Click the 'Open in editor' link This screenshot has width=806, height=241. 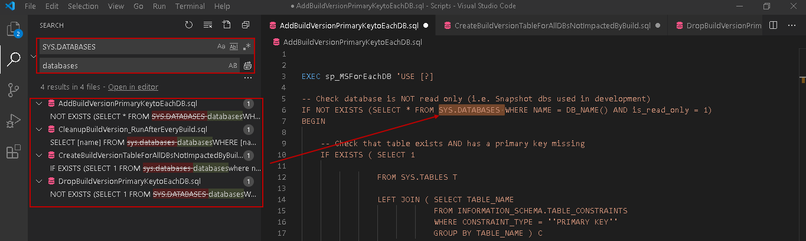click(133, 87)
